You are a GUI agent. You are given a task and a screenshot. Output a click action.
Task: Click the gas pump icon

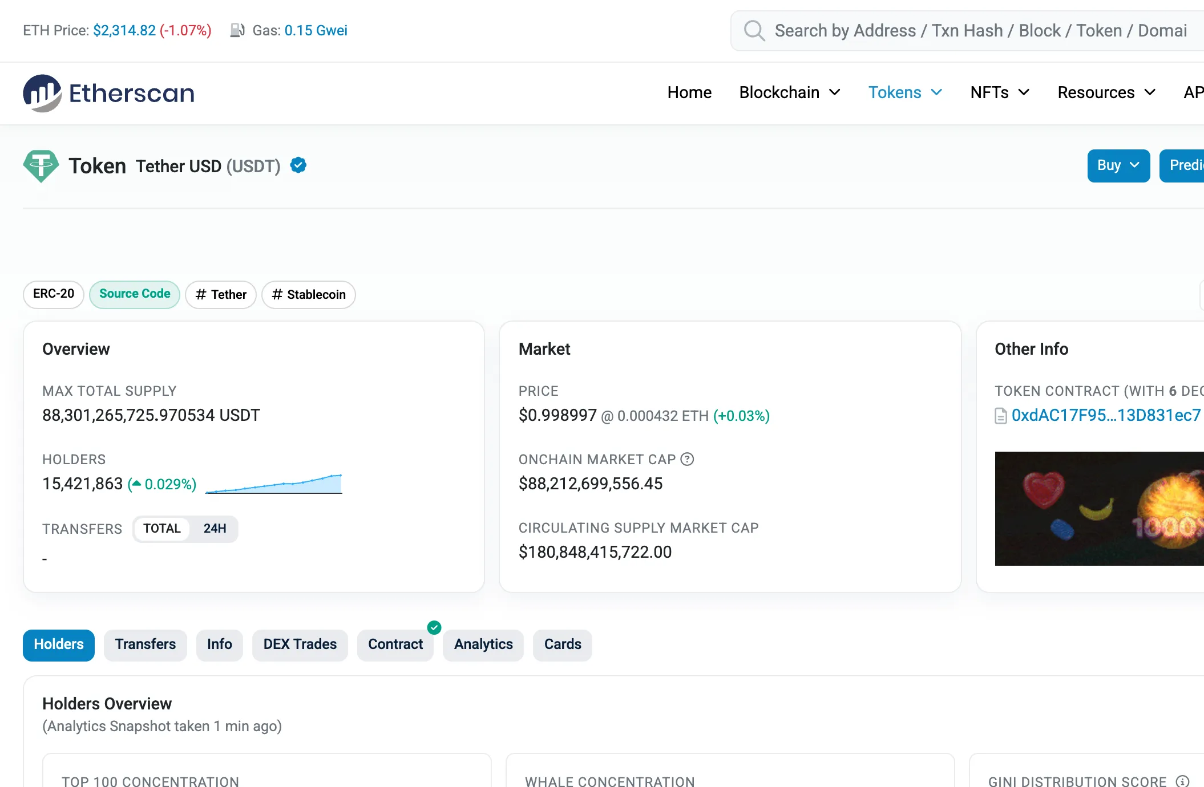point(237,30)
